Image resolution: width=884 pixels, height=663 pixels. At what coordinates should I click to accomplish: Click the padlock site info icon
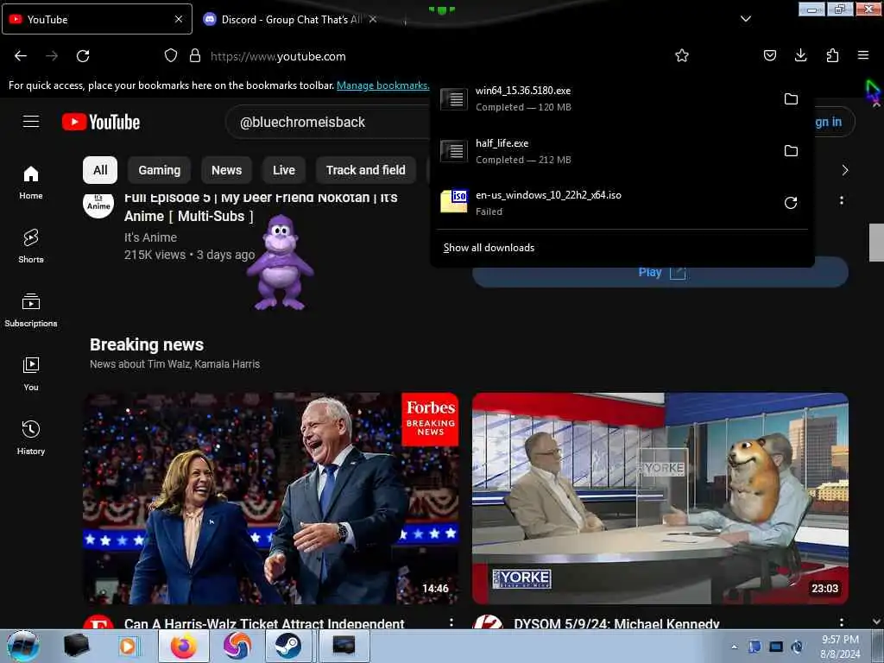[195, 55]
